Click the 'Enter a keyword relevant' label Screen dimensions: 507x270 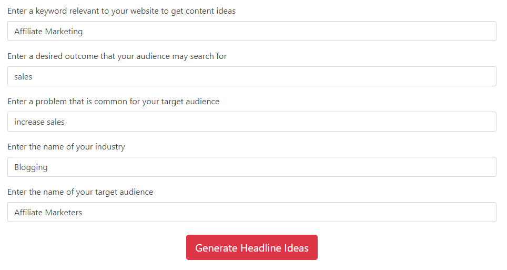click(x=121, y=11)
